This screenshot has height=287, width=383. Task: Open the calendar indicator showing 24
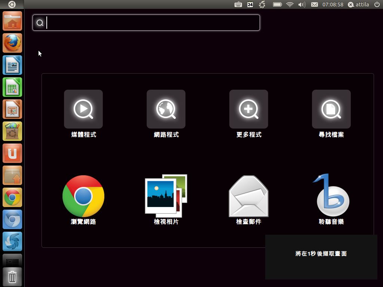click(x=250, y=4)
